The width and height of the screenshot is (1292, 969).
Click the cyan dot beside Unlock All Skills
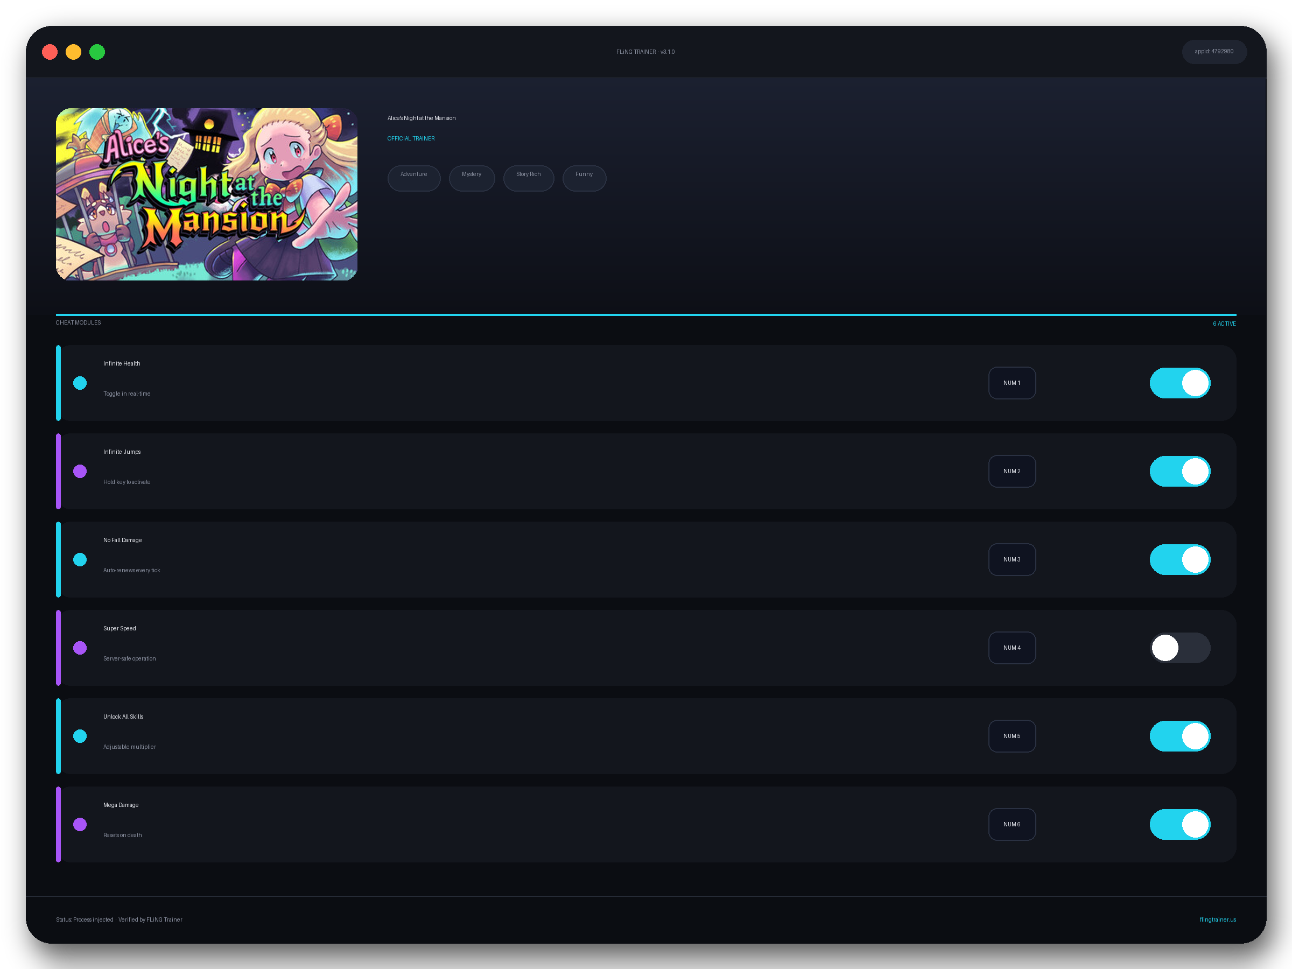point(80,736)
